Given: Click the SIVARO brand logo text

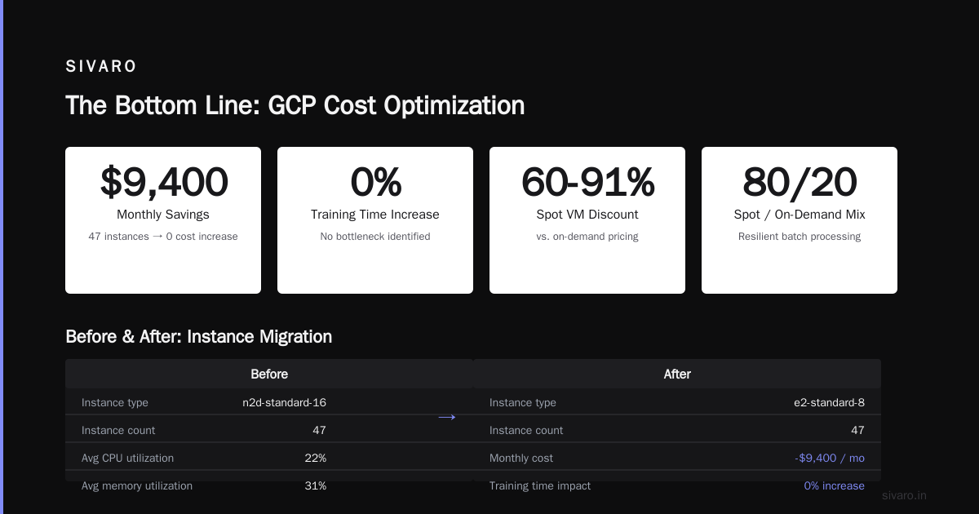Looking at the screenshot, I should 101,67.
